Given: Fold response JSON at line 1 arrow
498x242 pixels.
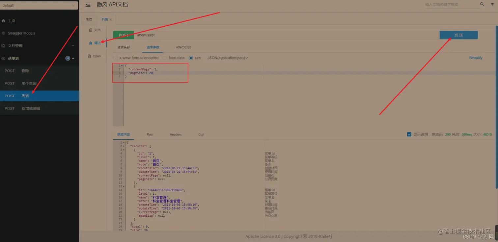Looking at the screenshot, I should 124,142.
